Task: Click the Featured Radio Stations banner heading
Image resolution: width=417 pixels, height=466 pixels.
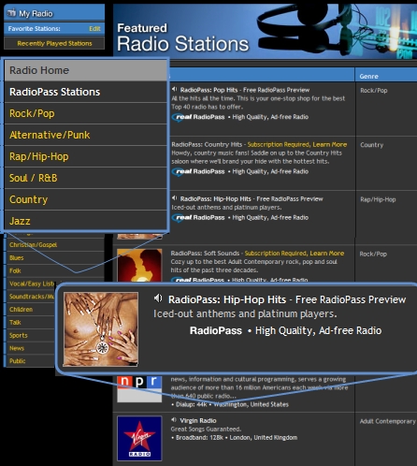Action: tap(183, 37)
